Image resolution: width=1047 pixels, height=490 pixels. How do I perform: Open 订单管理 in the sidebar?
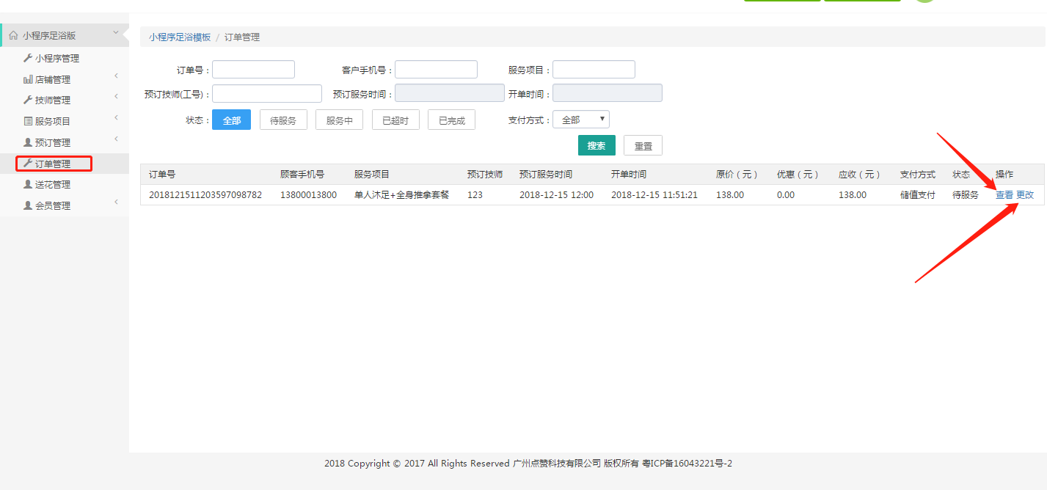click(53, 164)
